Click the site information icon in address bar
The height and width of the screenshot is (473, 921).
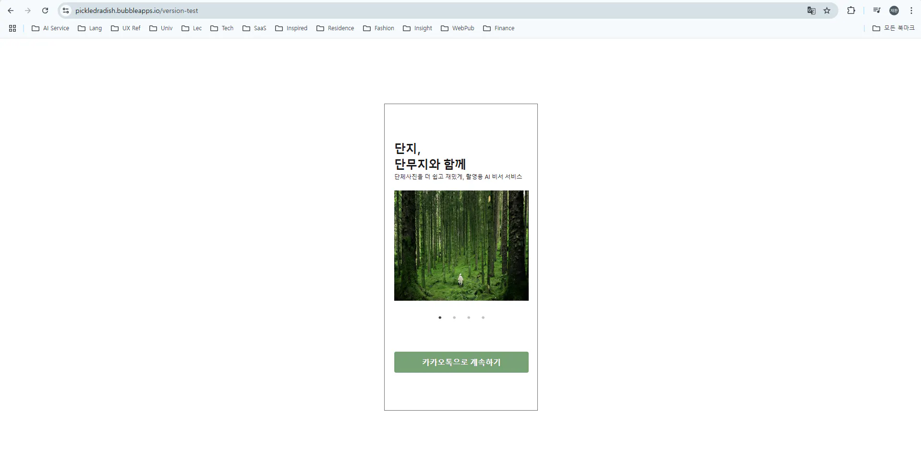pos(65,10)
